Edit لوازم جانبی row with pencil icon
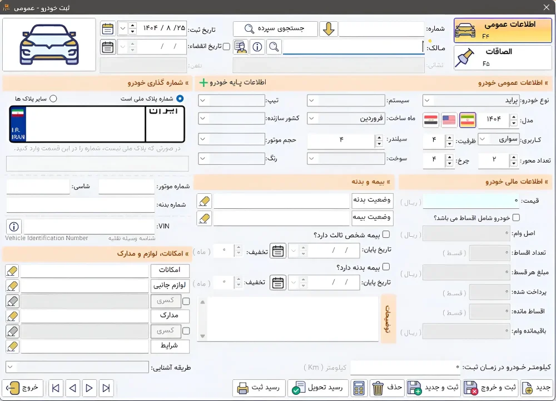556x401 pixels. coord(12,286)
